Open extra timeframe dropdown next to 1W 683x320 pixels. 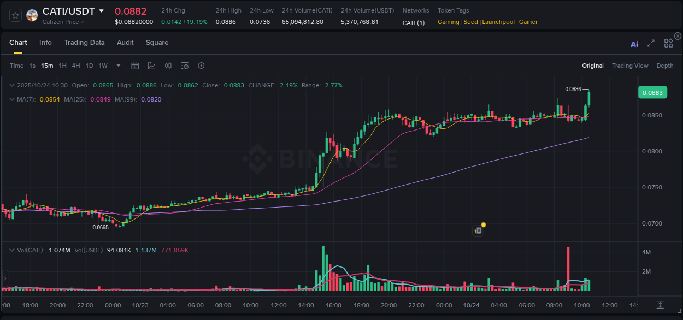117,66
